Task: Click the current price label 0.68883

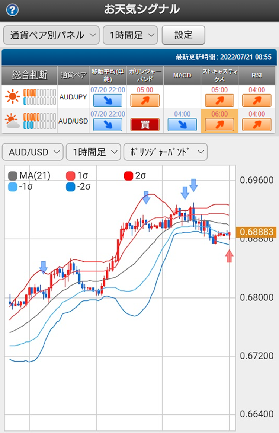Action: (x=256, y=232)
